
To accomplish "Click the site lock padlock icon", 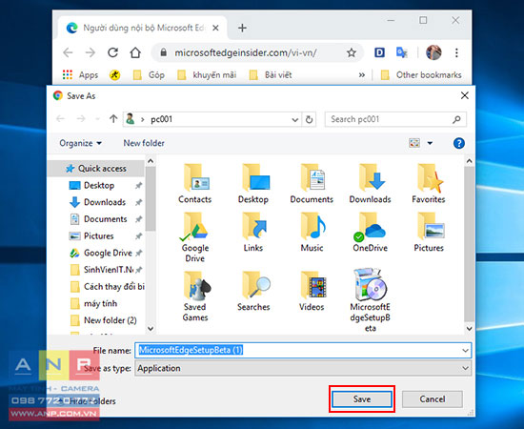I will click(163, 52).
